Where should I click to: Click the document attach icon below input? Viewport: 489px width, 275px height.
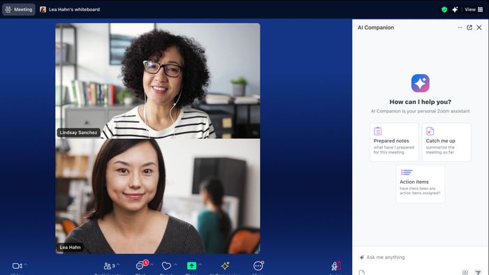[361, 272]
